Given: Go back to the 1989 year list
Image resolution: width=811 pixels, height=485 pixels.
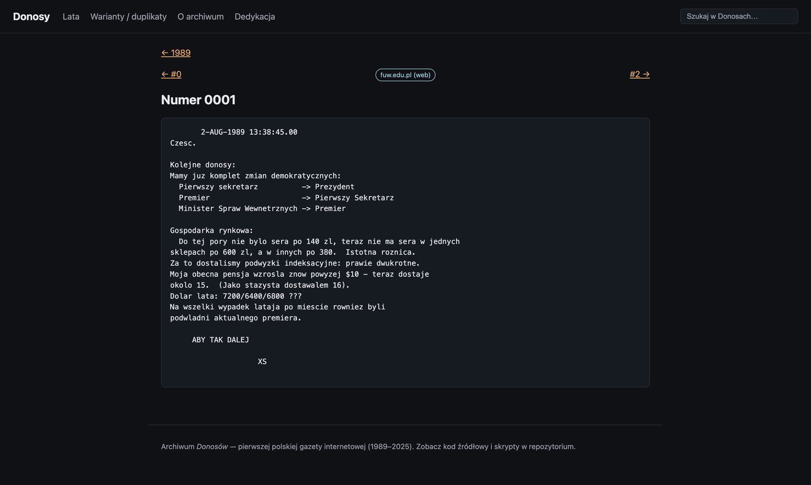Looking at the screenshot, I should [x=176, y=53].
